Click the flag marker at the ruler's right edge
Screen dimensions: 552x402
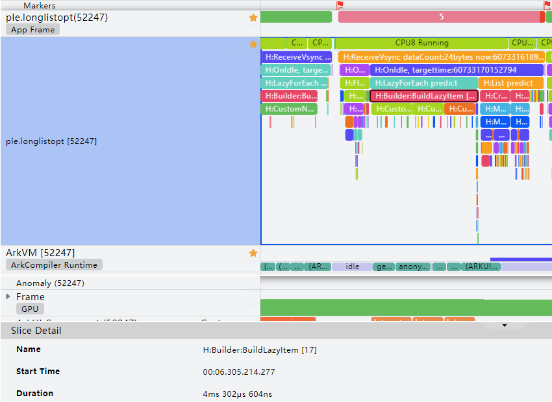(546, 5)
